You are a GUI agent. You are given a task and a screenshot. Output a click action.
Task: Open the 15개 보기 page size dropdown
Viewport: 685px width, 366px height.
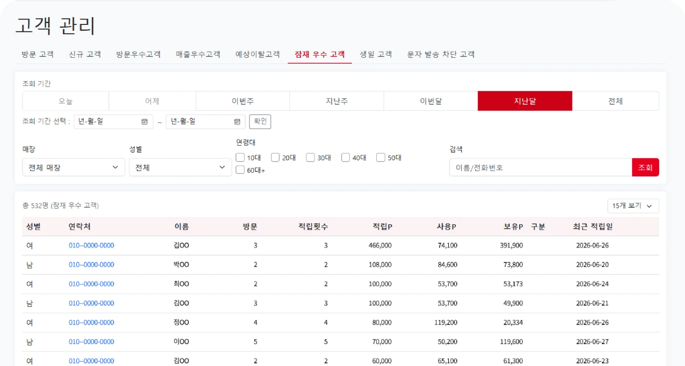[x=633, y=206]
